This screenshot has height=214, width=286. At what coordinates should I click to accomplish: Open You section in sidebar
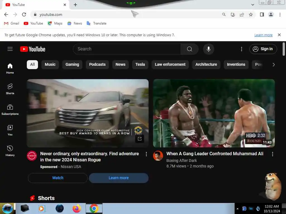10,130
